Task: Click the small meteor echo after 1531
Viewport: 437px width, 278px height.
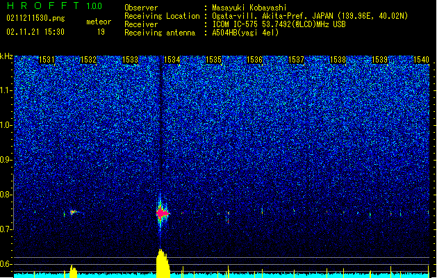Action: coord(74,213)
